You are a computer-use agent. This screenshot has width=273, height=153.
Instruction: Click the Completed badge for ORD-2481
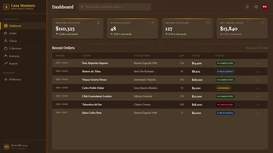tap(225, 63)
